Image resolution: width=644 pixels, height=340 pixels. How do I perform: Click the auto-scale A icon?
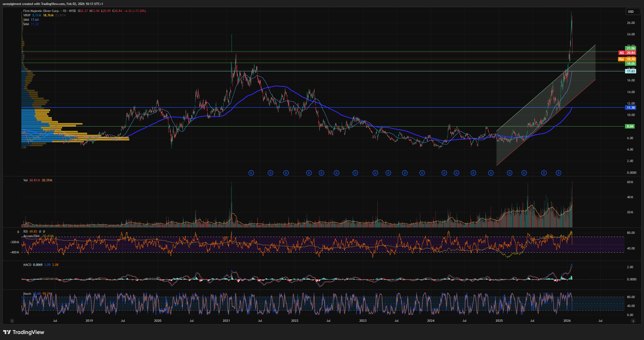633,321
